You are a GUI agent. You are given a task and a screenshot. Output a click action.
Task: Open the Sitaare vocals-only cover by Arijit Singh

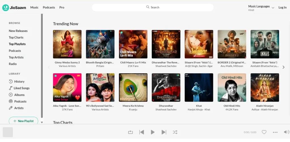199,44
